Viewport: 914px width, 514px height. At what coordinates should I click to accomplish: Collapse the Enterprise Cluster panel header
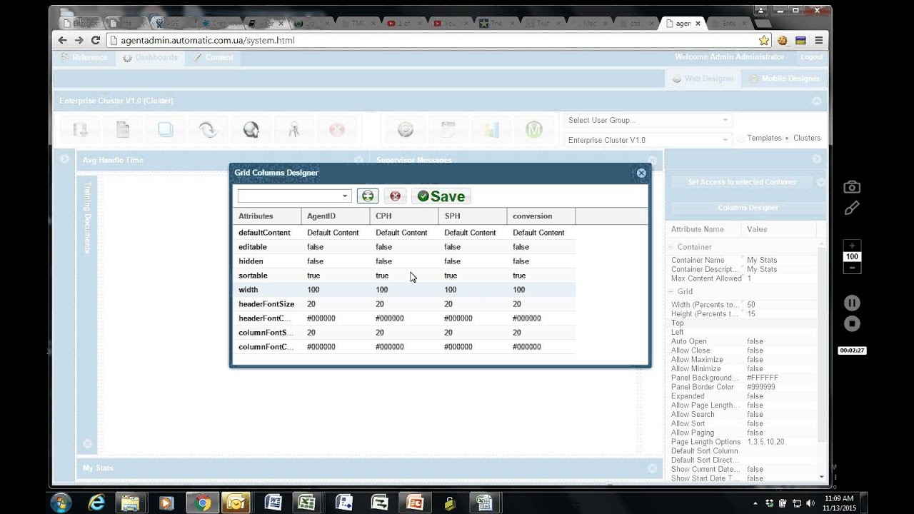tap(817, 101)
